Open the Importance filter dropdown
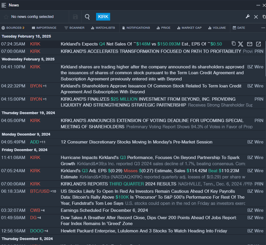 44,28
